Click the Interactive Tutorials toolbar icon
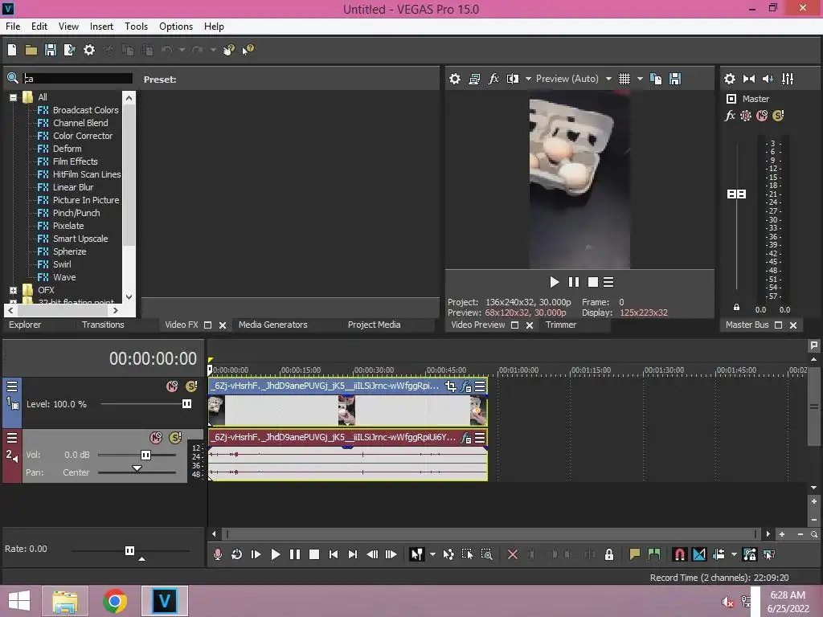Image resolution: width=823 pixels, height=617 pixels. coord(228,50)
